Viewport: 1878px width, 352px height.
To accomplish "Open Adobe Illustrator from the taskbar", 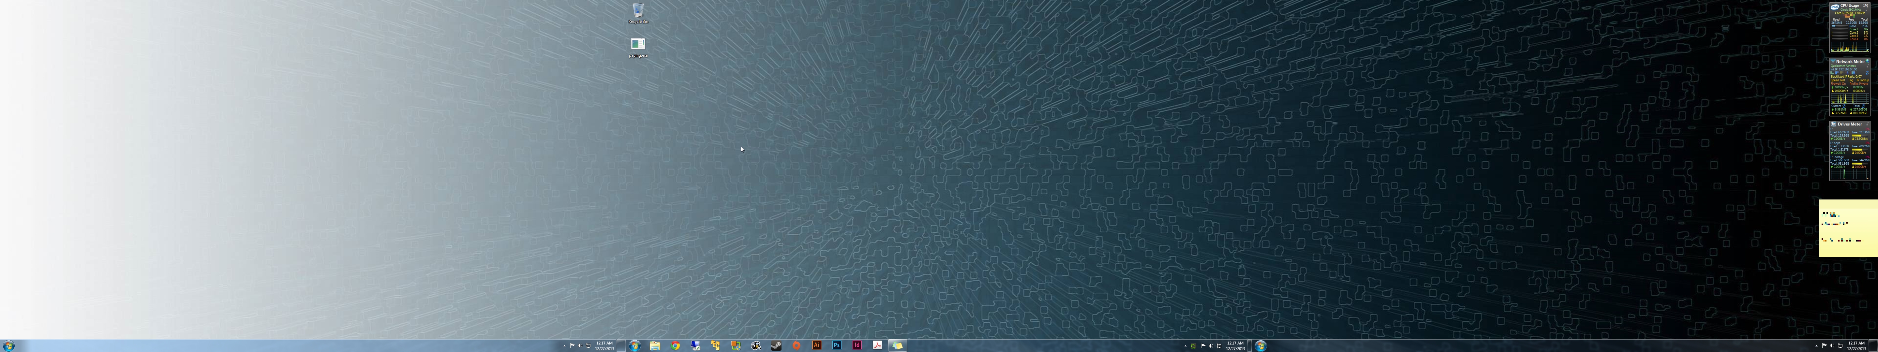I will click(816, 345).
